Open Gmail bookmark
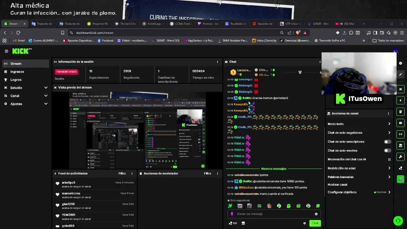The width and height of the screenshot is (407, 229). [18, 40]
